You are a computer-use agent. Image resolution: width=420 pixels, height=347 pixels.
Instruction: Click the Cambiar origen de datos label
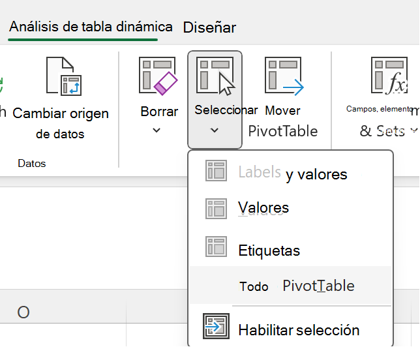coord(61,123)
